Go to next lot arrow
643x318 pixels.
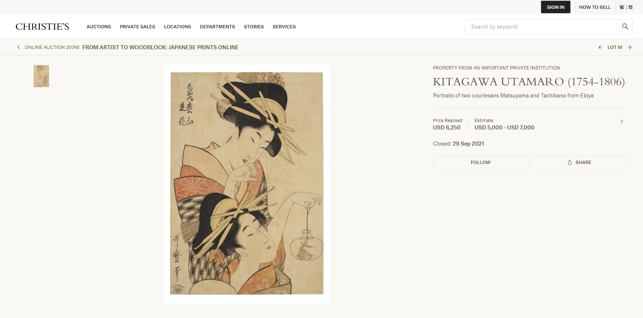[630, 47]
